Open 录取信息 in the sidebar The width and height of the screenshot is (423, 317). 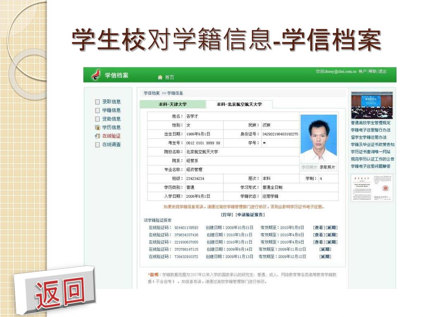pos(111,102)
